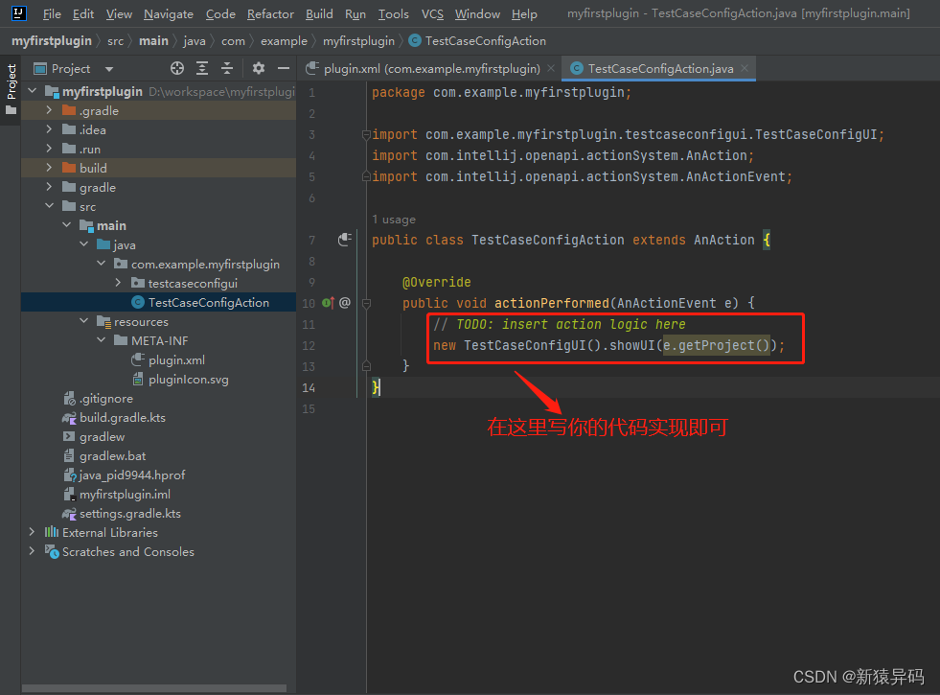Viewport: 940px width, 695px height.
Task: Expand the .idea folder
Action: point(49,129)
